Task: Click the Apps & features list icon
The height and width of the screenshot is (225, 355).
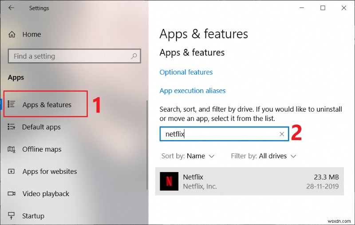Action: (12, 104)
